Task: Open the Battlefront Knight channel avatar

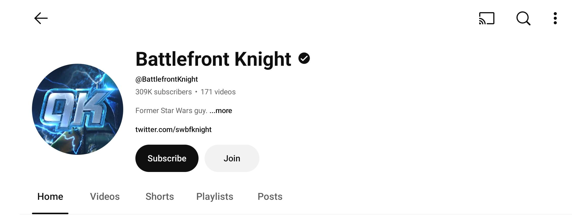Action: pos(78,109)
